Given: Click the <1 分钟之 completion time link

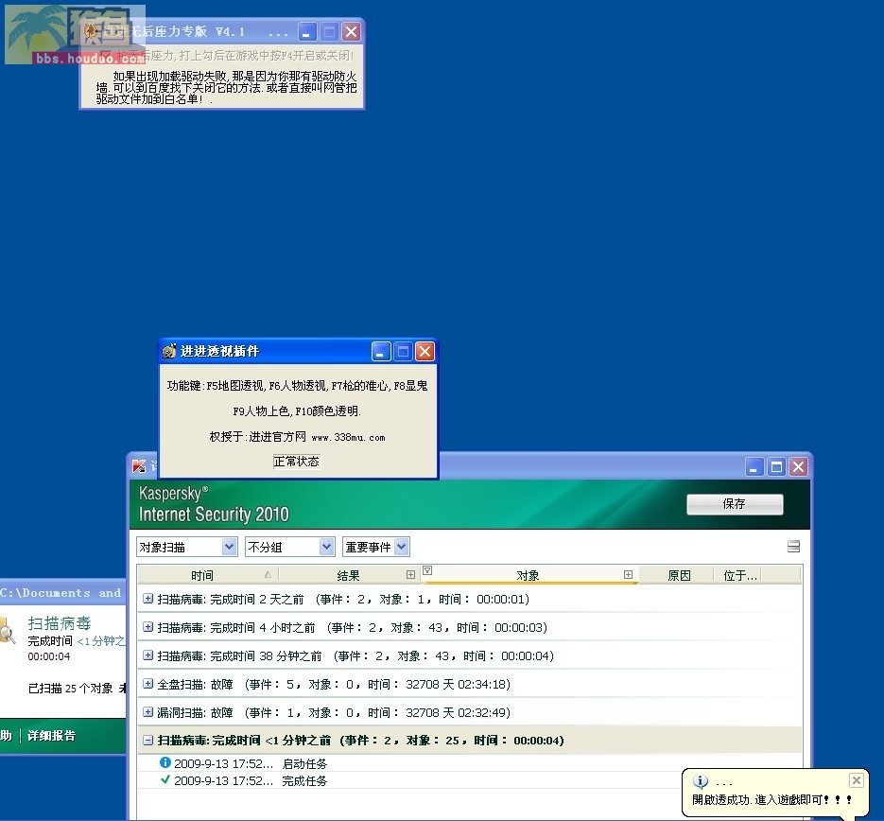Looking at the screenshot, I should coord(101,641).
